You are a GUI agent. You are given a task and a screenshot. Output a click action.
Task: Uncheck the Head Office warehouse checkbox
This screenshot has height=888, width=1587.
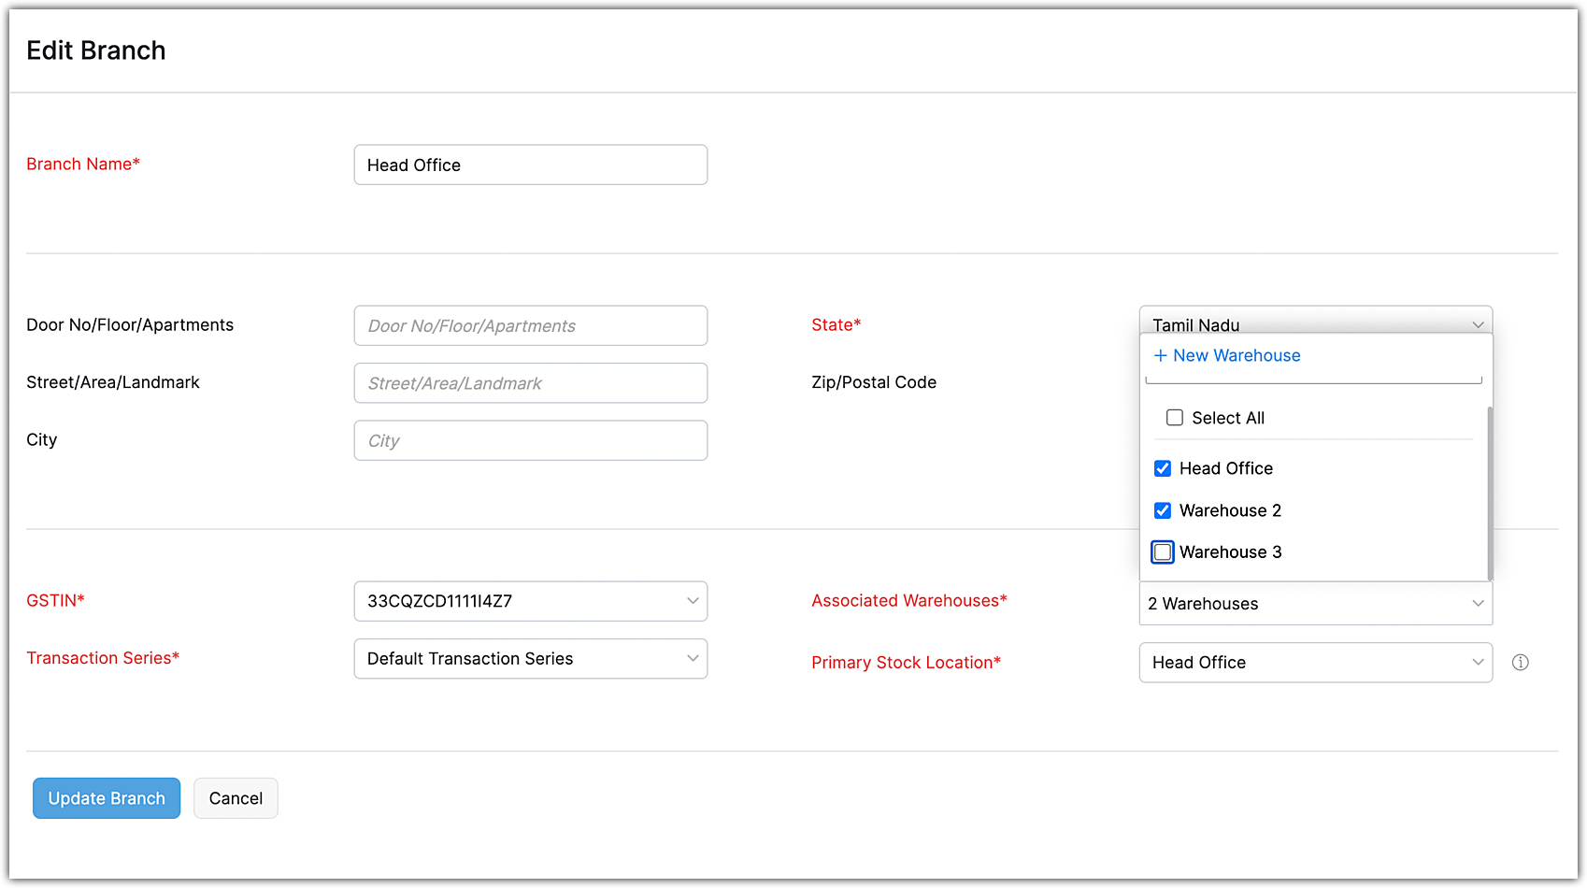(1163, 468)
